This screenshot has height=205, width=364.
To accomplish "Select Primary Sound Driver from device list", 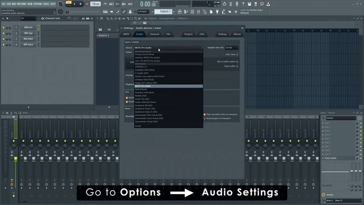I will 168,55.
